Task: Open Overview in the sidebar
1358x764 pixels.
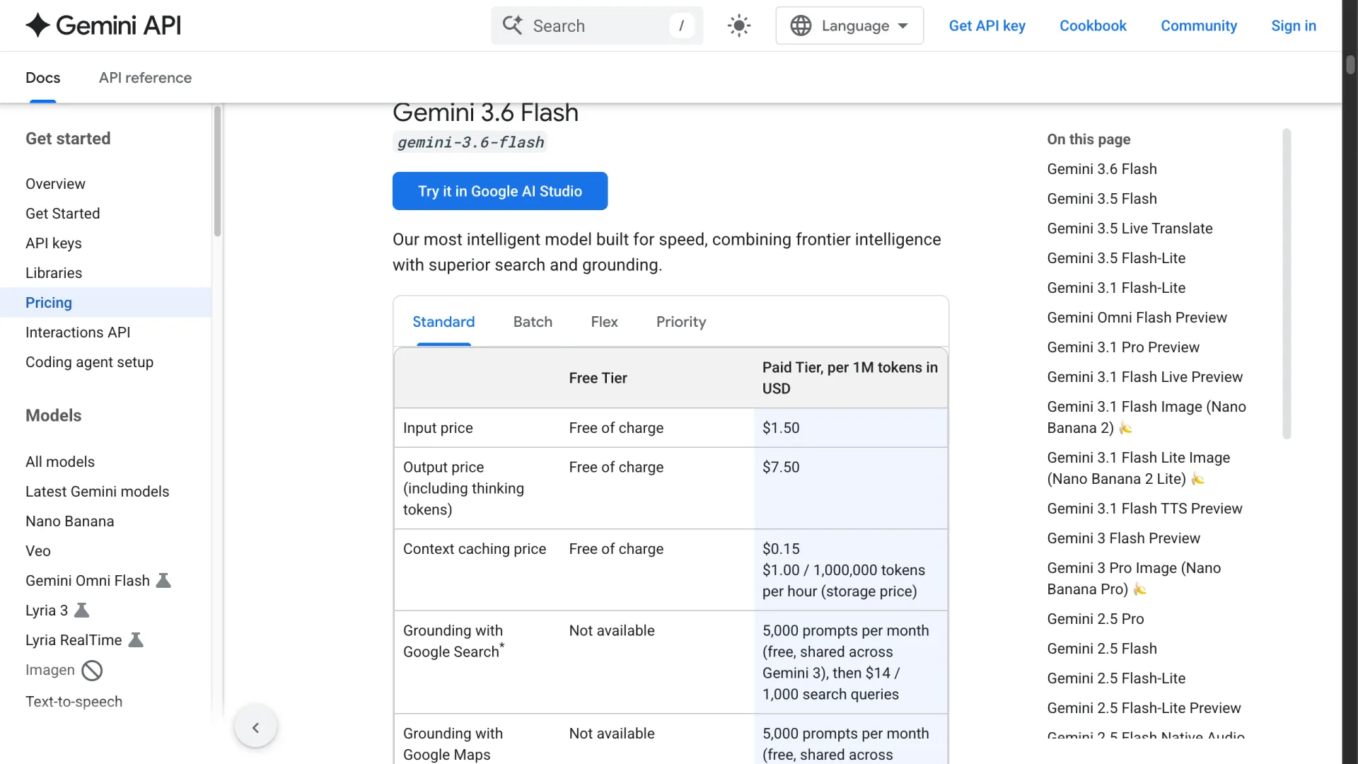Action: [x=55, y=184]
